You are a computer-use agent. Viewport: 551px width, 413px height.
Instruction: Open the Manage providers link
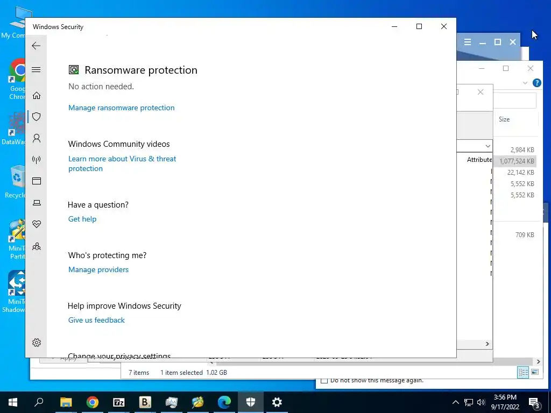coord(98,270)
